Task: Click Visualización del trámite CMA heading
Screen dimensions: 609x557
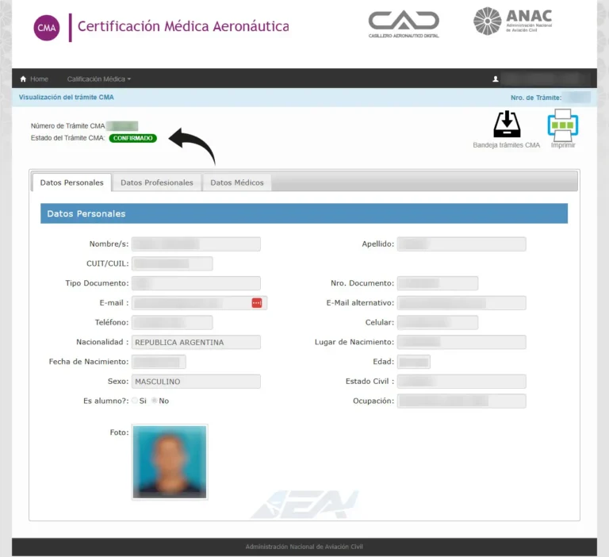Action: pos(67,97)
